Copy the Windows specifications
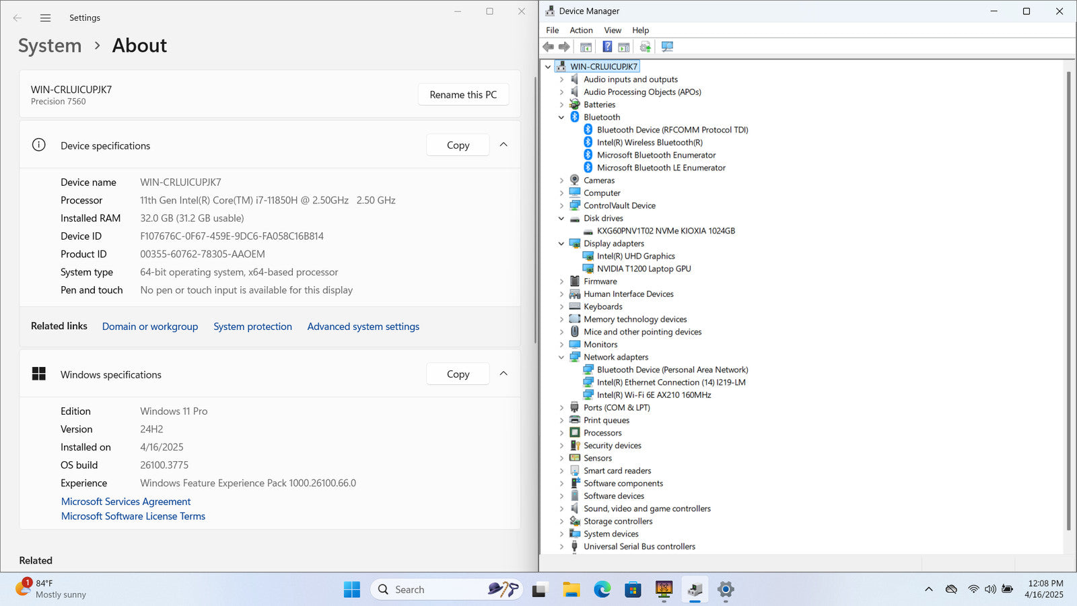 458,374
